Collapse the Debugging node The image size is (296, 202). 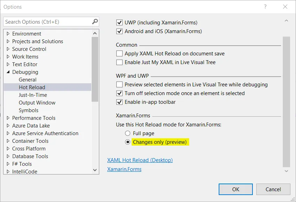click(8, 72)
